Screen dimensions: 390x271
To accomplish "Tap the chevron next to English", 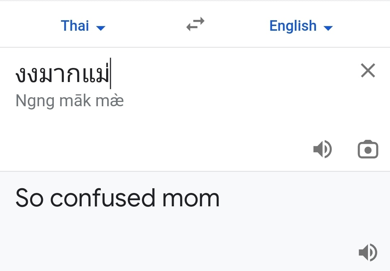I will 329,27.
